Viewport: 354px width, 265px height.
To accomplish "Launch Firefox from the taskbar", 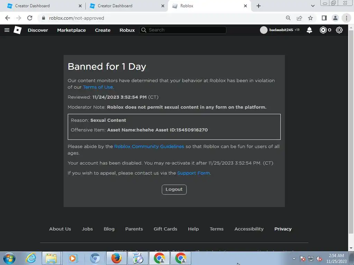I will click(x=117, y=258).
